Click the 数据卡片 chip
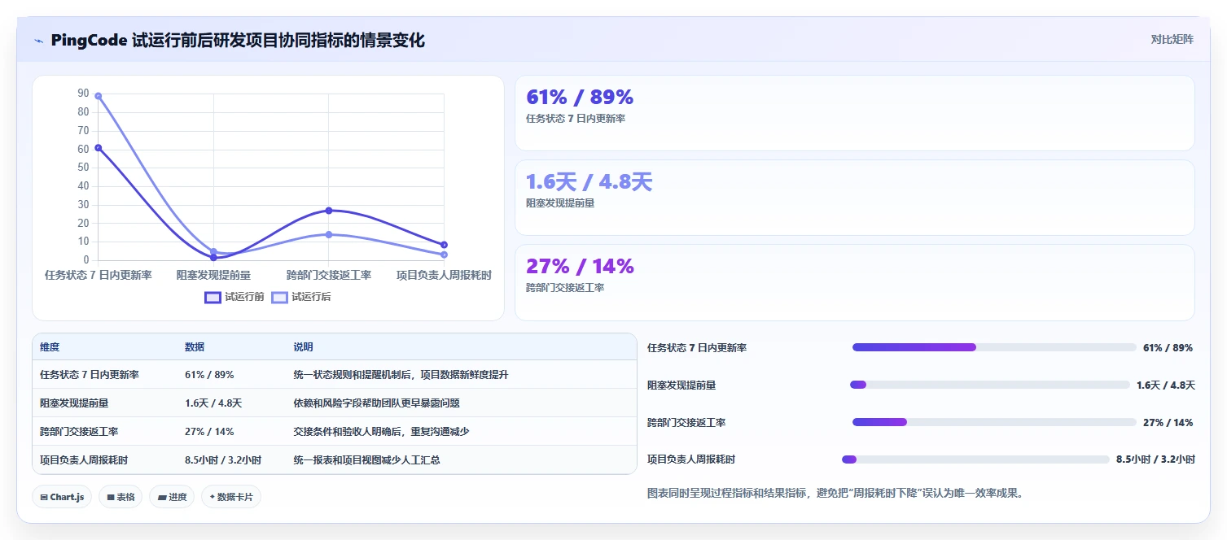Screen dimensions: 1227x540 231,497
